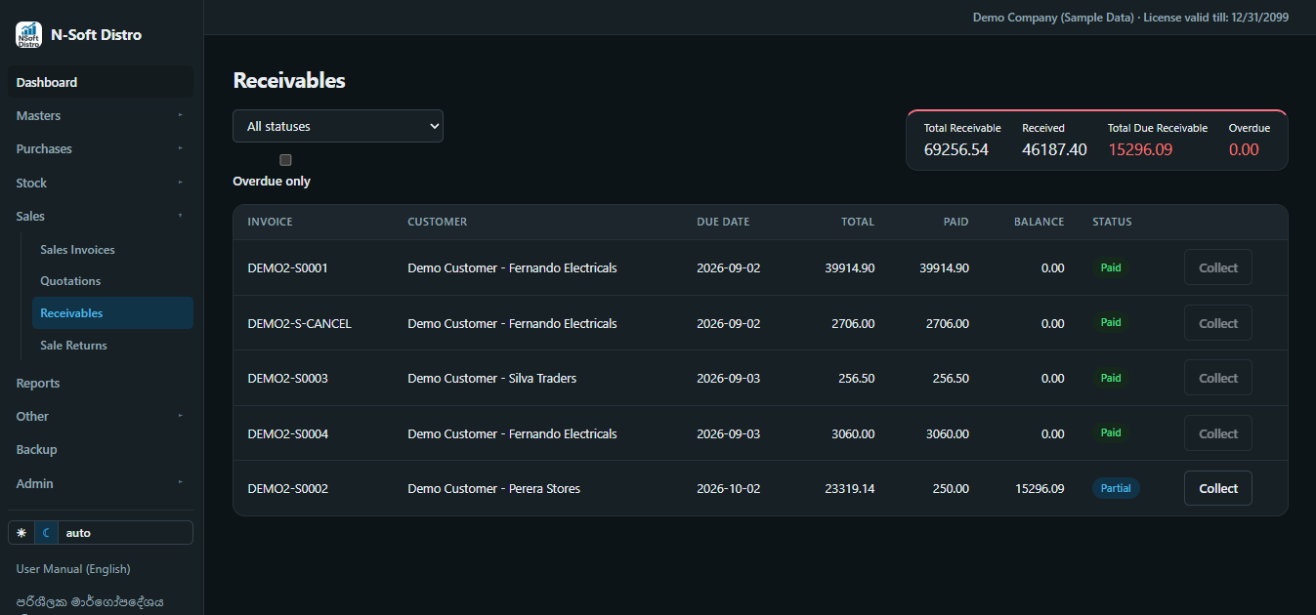The width and height of the screenshot is (1316, 615).
Task: Click the due date 2026-10-02
Action: pyautogui.click(x=729, y=488)
